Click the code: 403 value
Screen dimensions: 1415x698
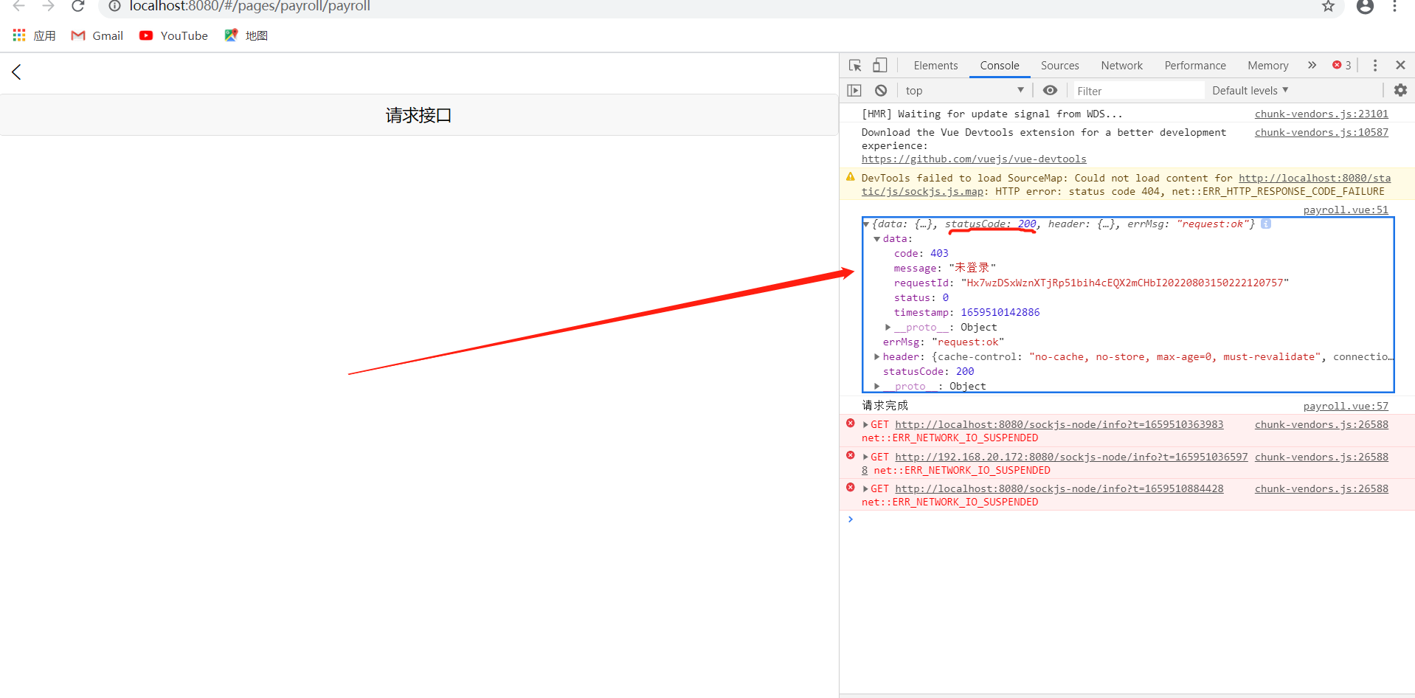tap(939, 253)
